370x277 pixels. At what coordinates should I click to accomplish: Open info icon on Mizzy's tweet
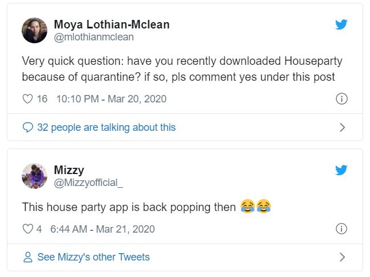(x=341, y=229)
